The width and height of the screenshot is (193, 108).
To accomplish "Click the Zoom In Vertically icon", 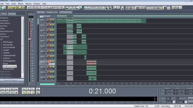I will [38, 89].
